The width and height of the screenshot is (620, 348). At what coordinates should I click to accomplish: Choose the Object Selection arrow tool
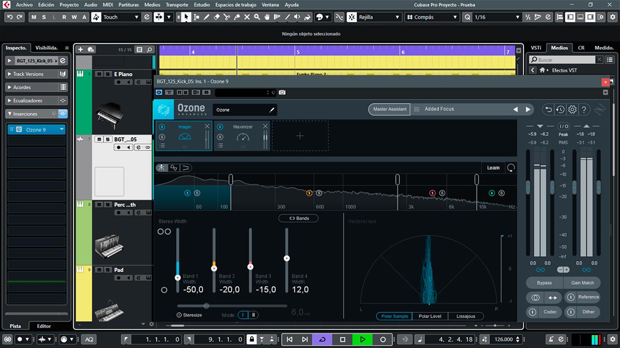[x=186, y=17]
